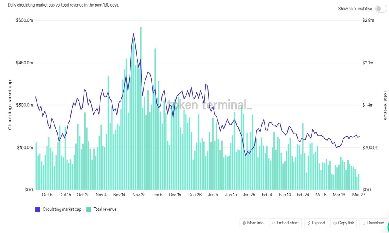Click the Dec 5 x-axis label
Image resolution: width=389 pixels, height=233 pixels.
point(157,195)
